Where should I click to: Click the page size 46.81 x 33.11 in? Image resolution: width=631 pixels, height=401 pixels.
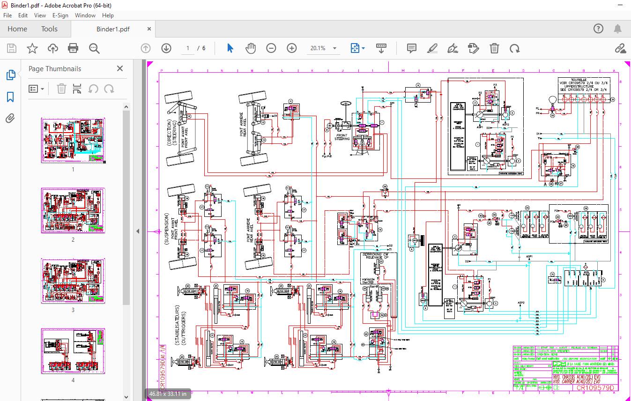pos(168,394)
